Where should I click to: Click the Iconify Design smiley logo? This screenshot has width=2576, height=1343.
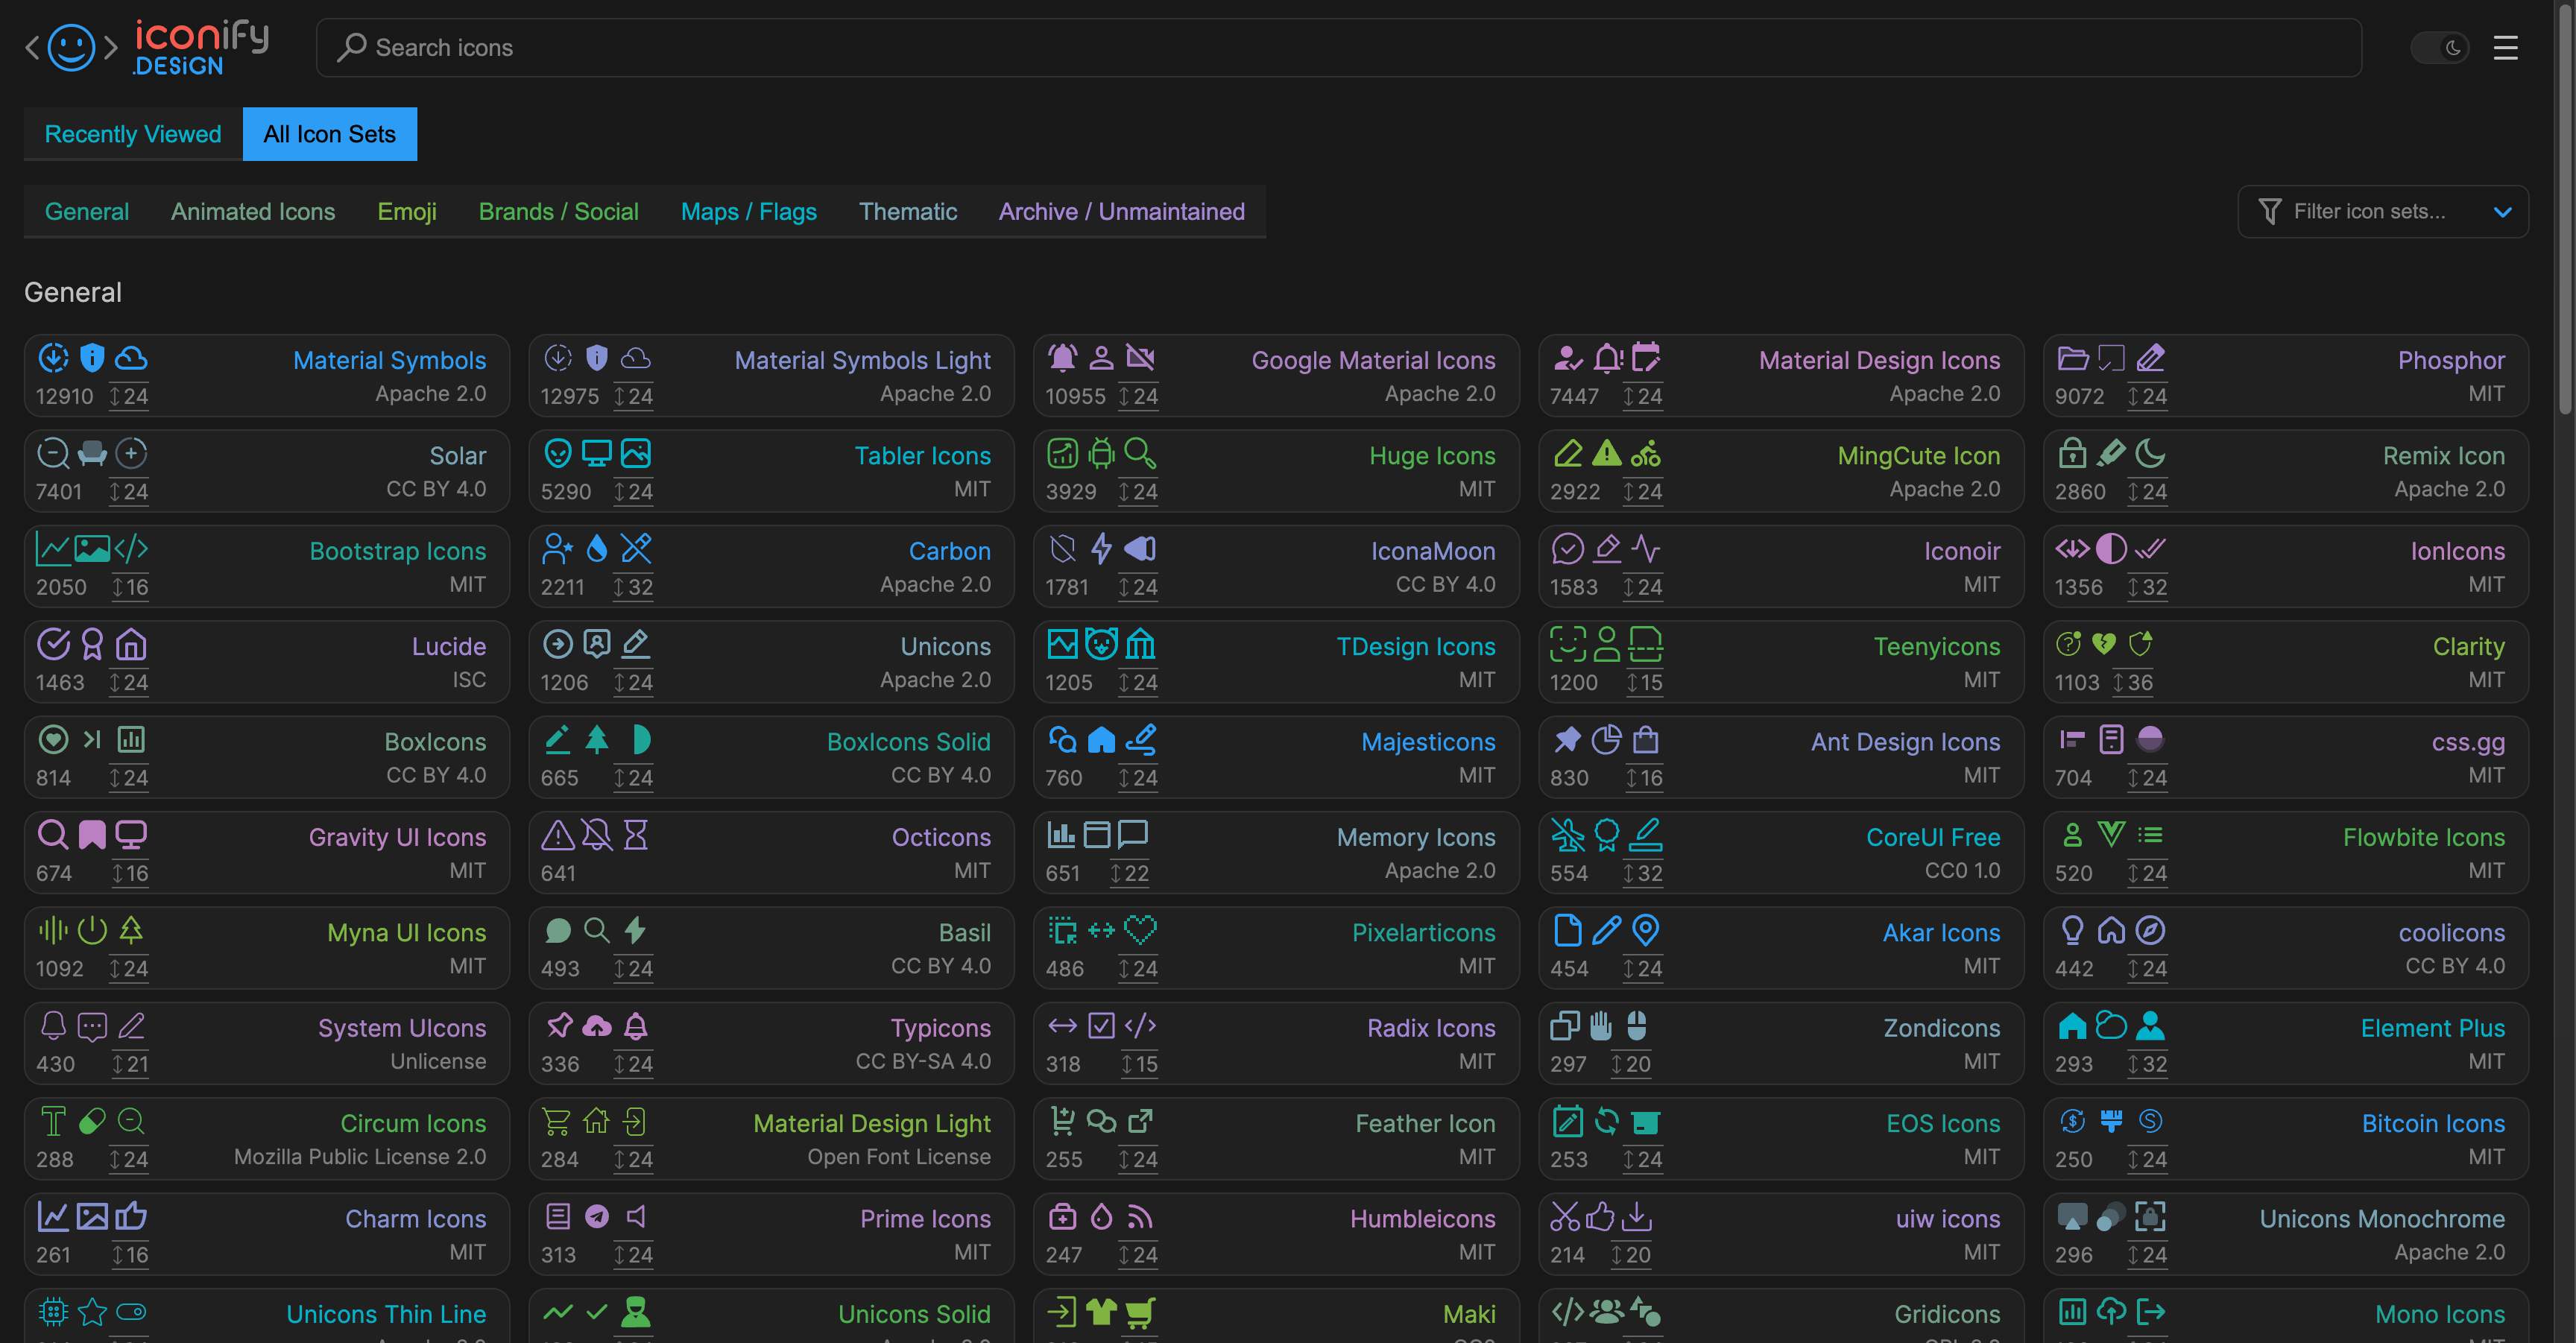tap(72, 47)
